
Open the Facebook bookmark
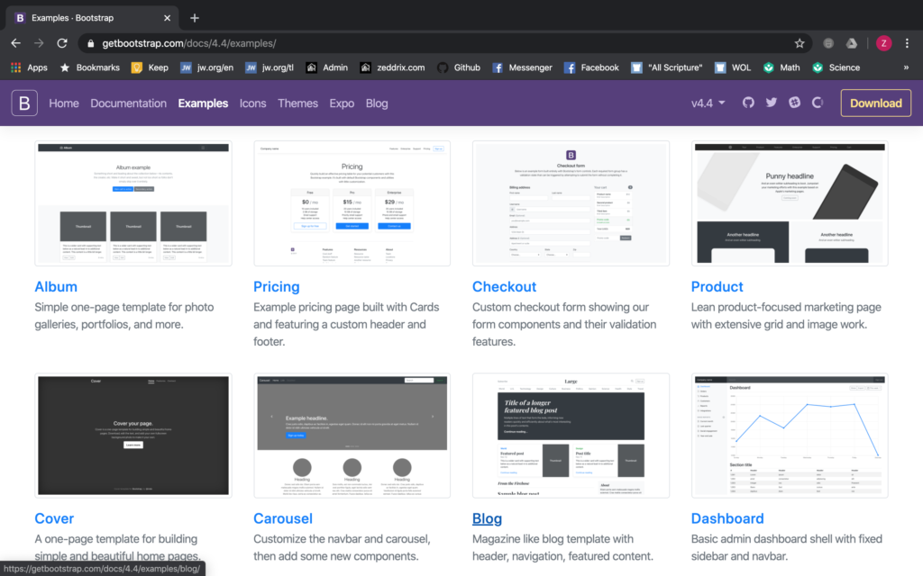point(591,67)
